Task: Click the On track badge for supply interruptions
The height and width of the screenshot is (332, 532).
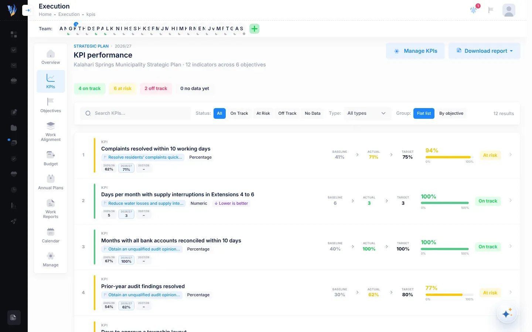Action: [x=488, y=201]
